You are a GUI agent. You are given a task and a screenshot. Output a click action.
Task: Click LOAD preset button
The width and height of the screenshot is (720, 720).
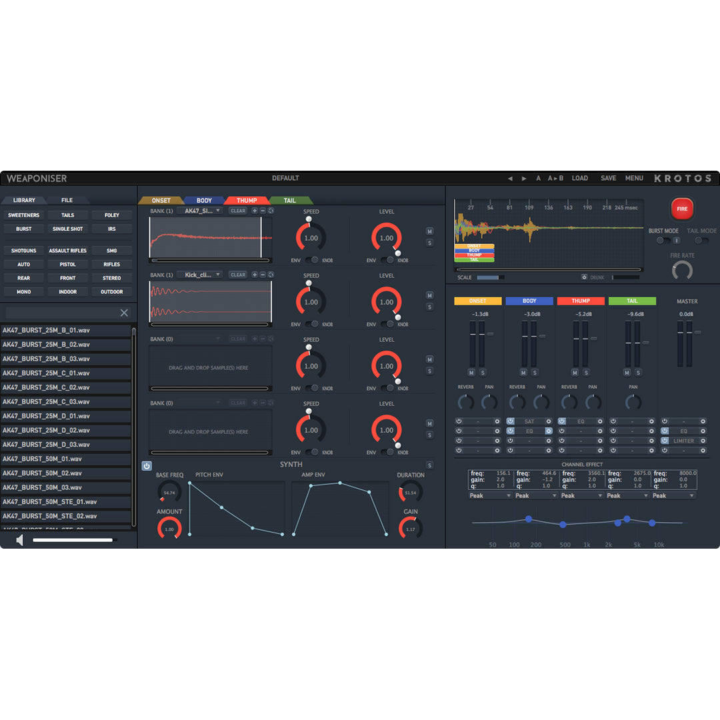(x=580, y=178)
